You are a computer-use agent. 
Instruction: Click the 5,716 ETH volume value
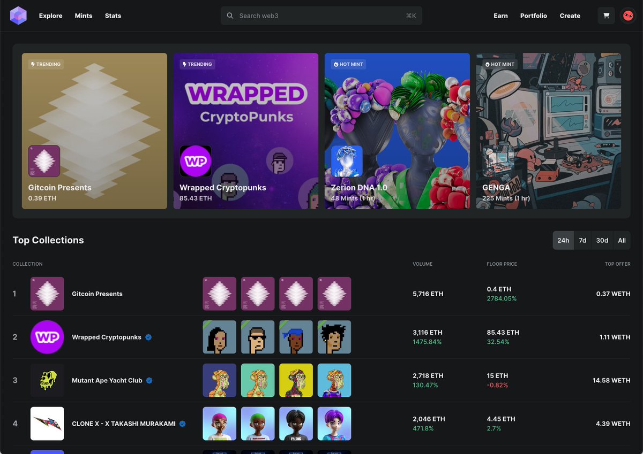tap(428, 294)
